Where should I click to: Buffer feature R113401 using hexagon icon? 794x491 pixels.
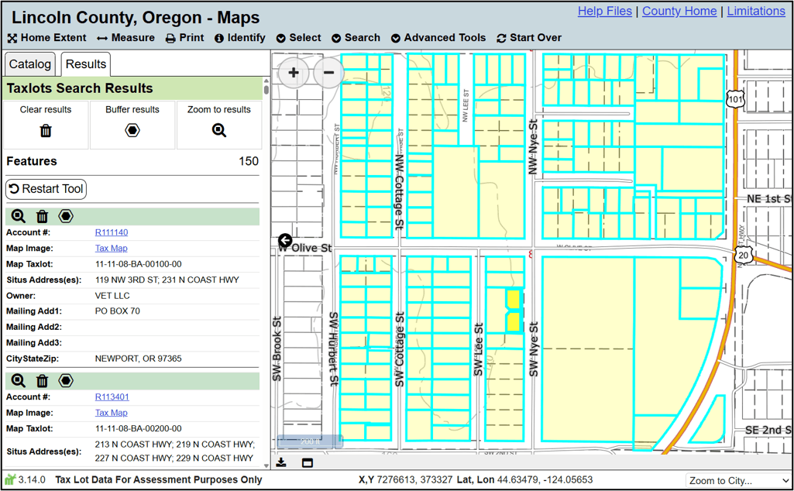tap(66, 381)
